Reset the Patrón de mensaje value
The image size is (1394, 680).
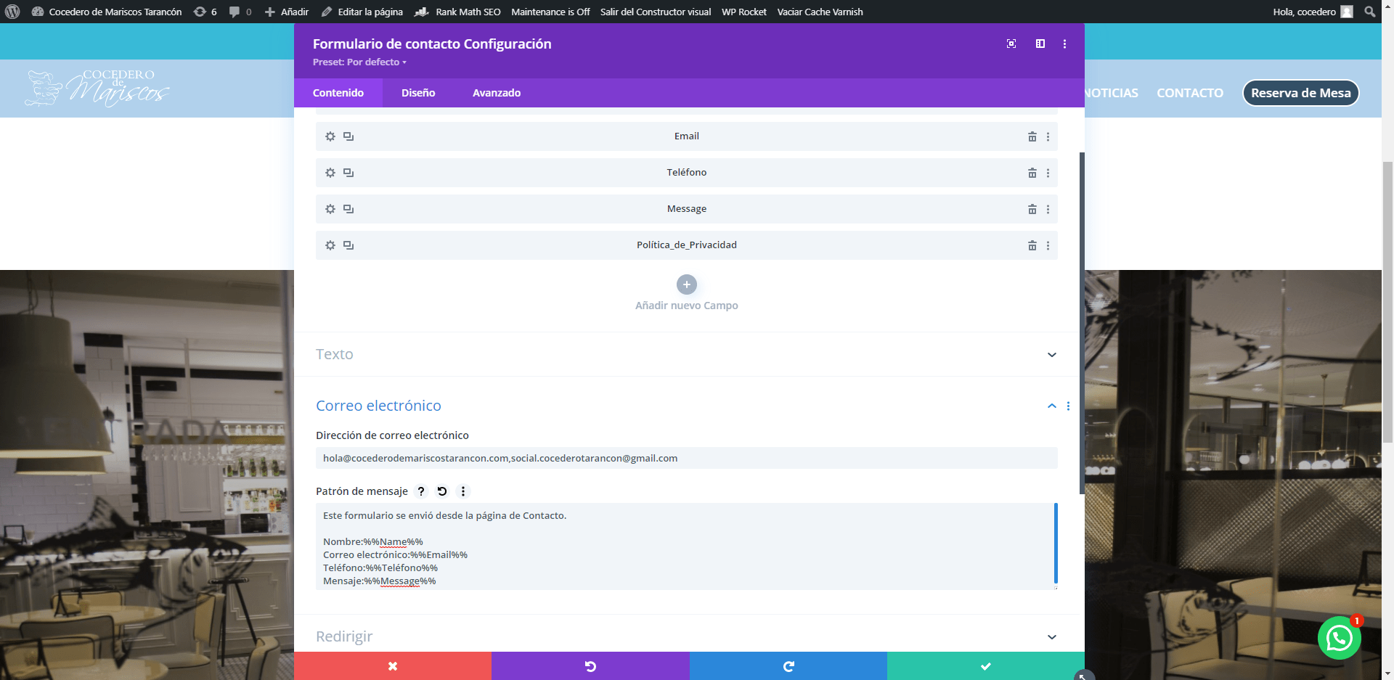[x=442, y=491]
